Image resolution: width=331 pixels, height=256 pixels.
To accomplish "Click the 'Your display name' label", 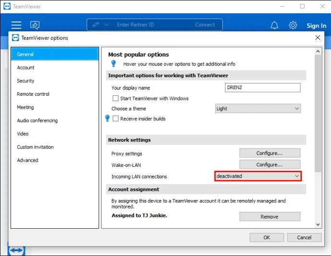I will click(x=130, y=88).
